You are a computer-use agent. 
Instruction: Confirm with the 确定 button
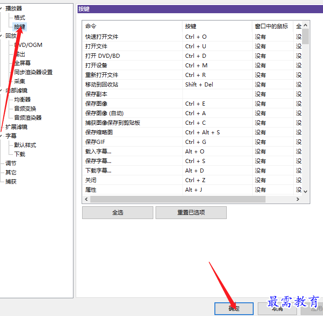pos(234,309)
